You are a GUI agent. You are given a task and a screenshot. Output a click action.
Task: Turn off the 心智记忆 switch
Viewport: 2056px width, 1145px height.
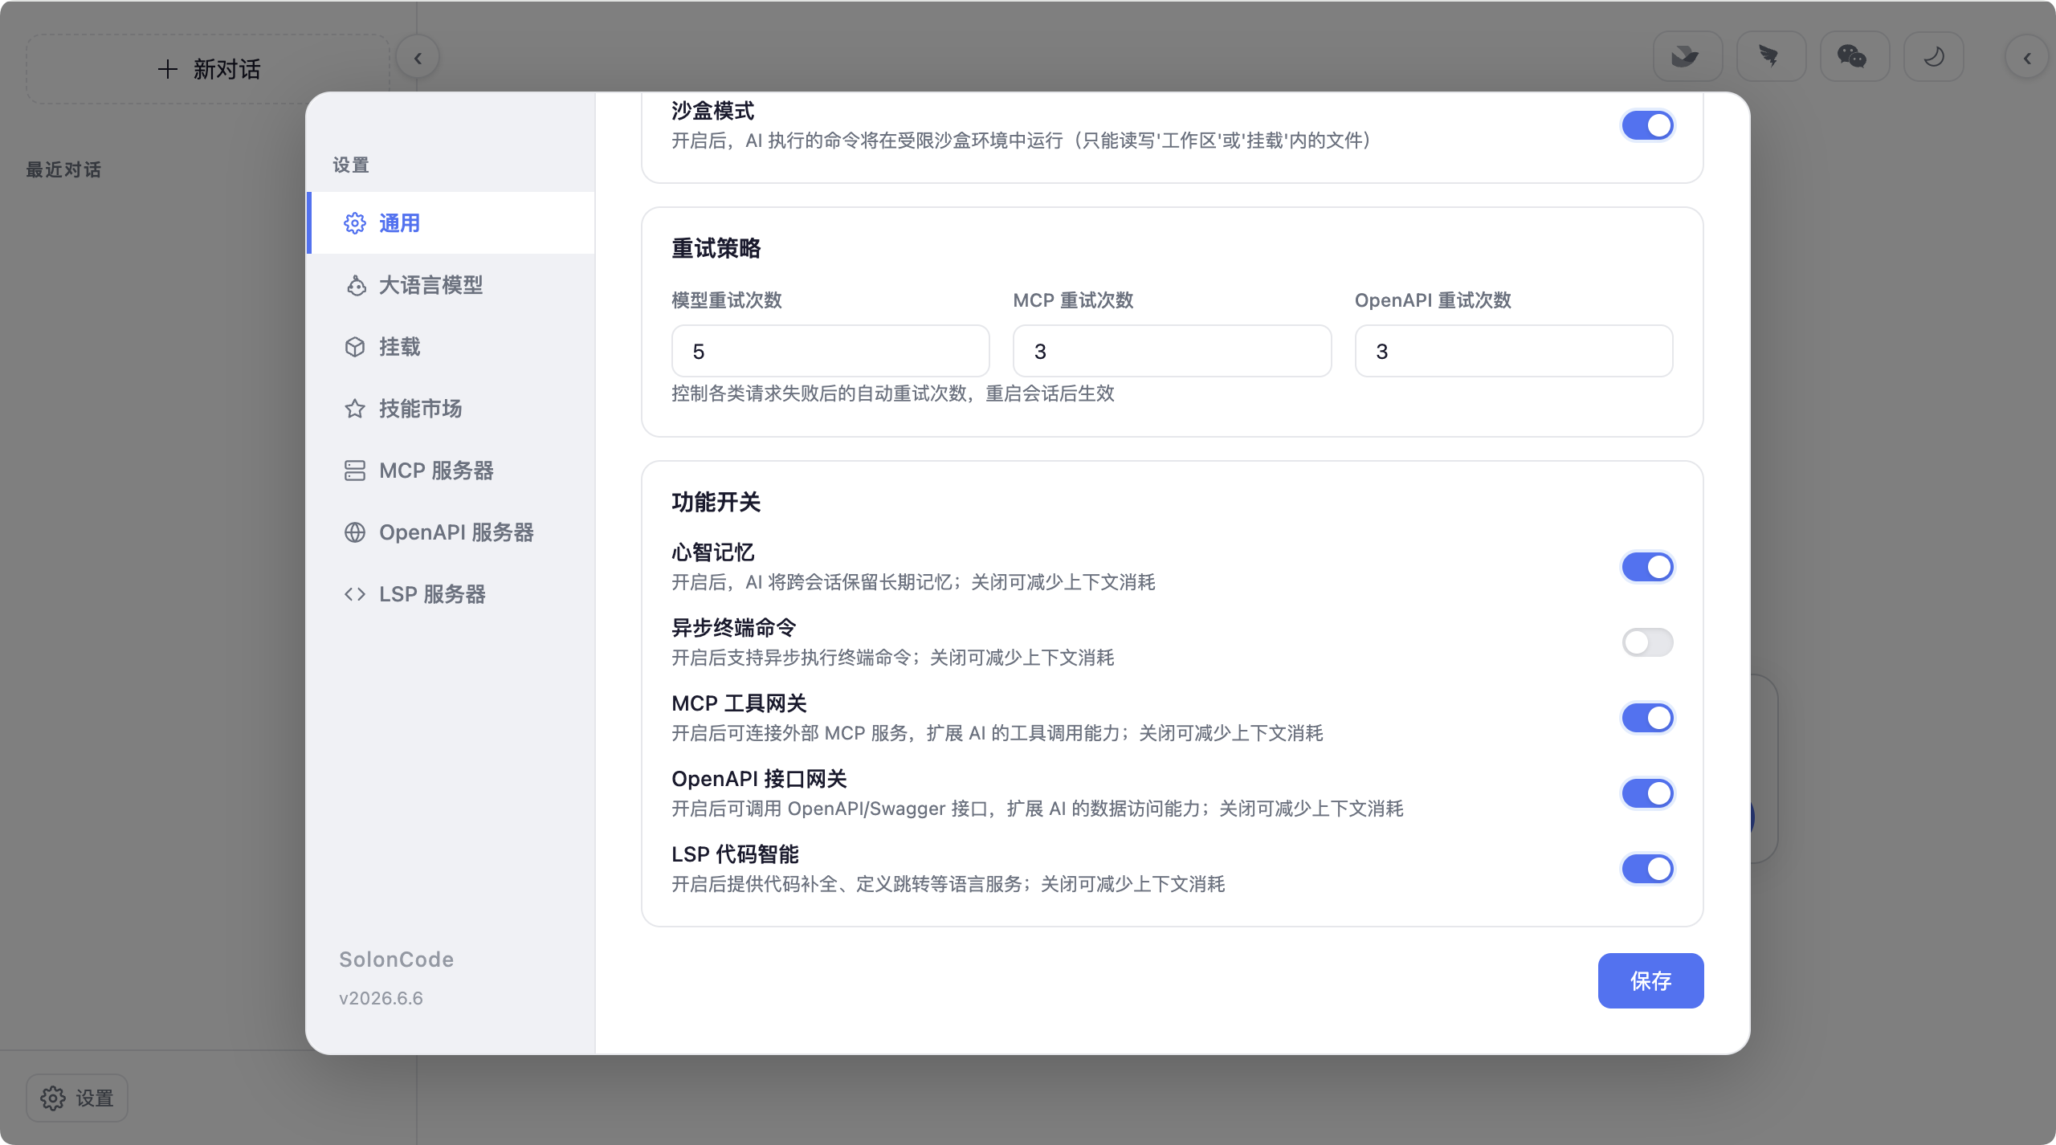click(x=1647, y=567)
